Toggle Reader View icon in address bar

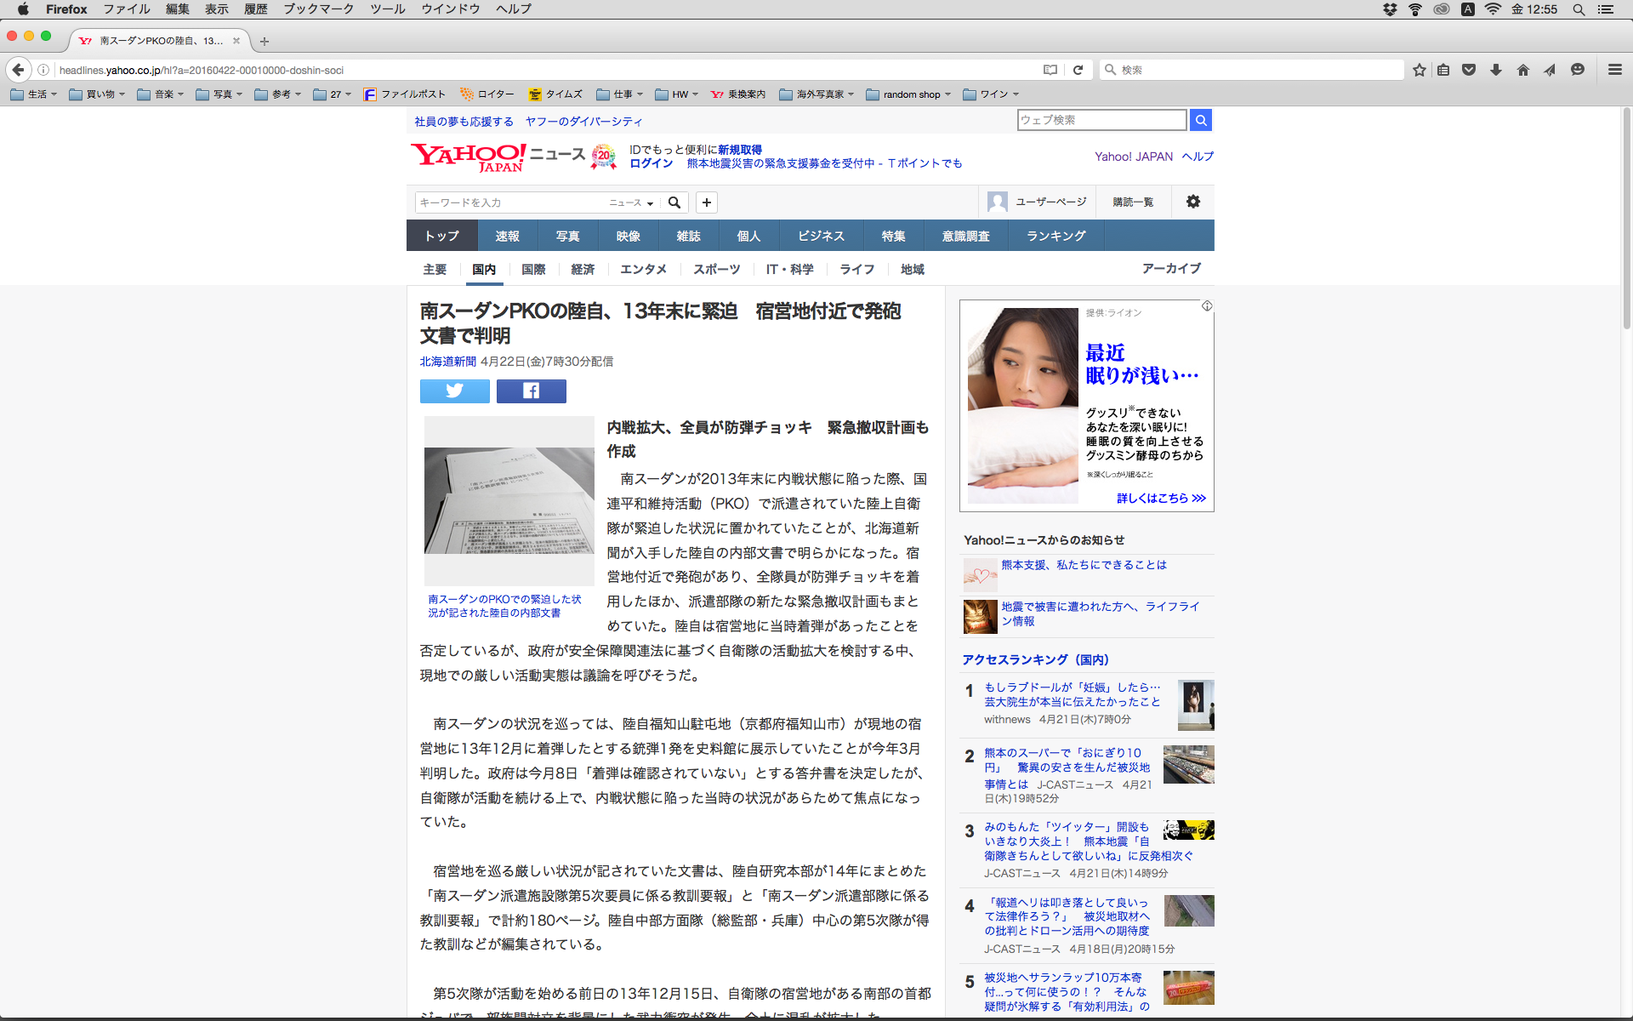(1050, 70)
